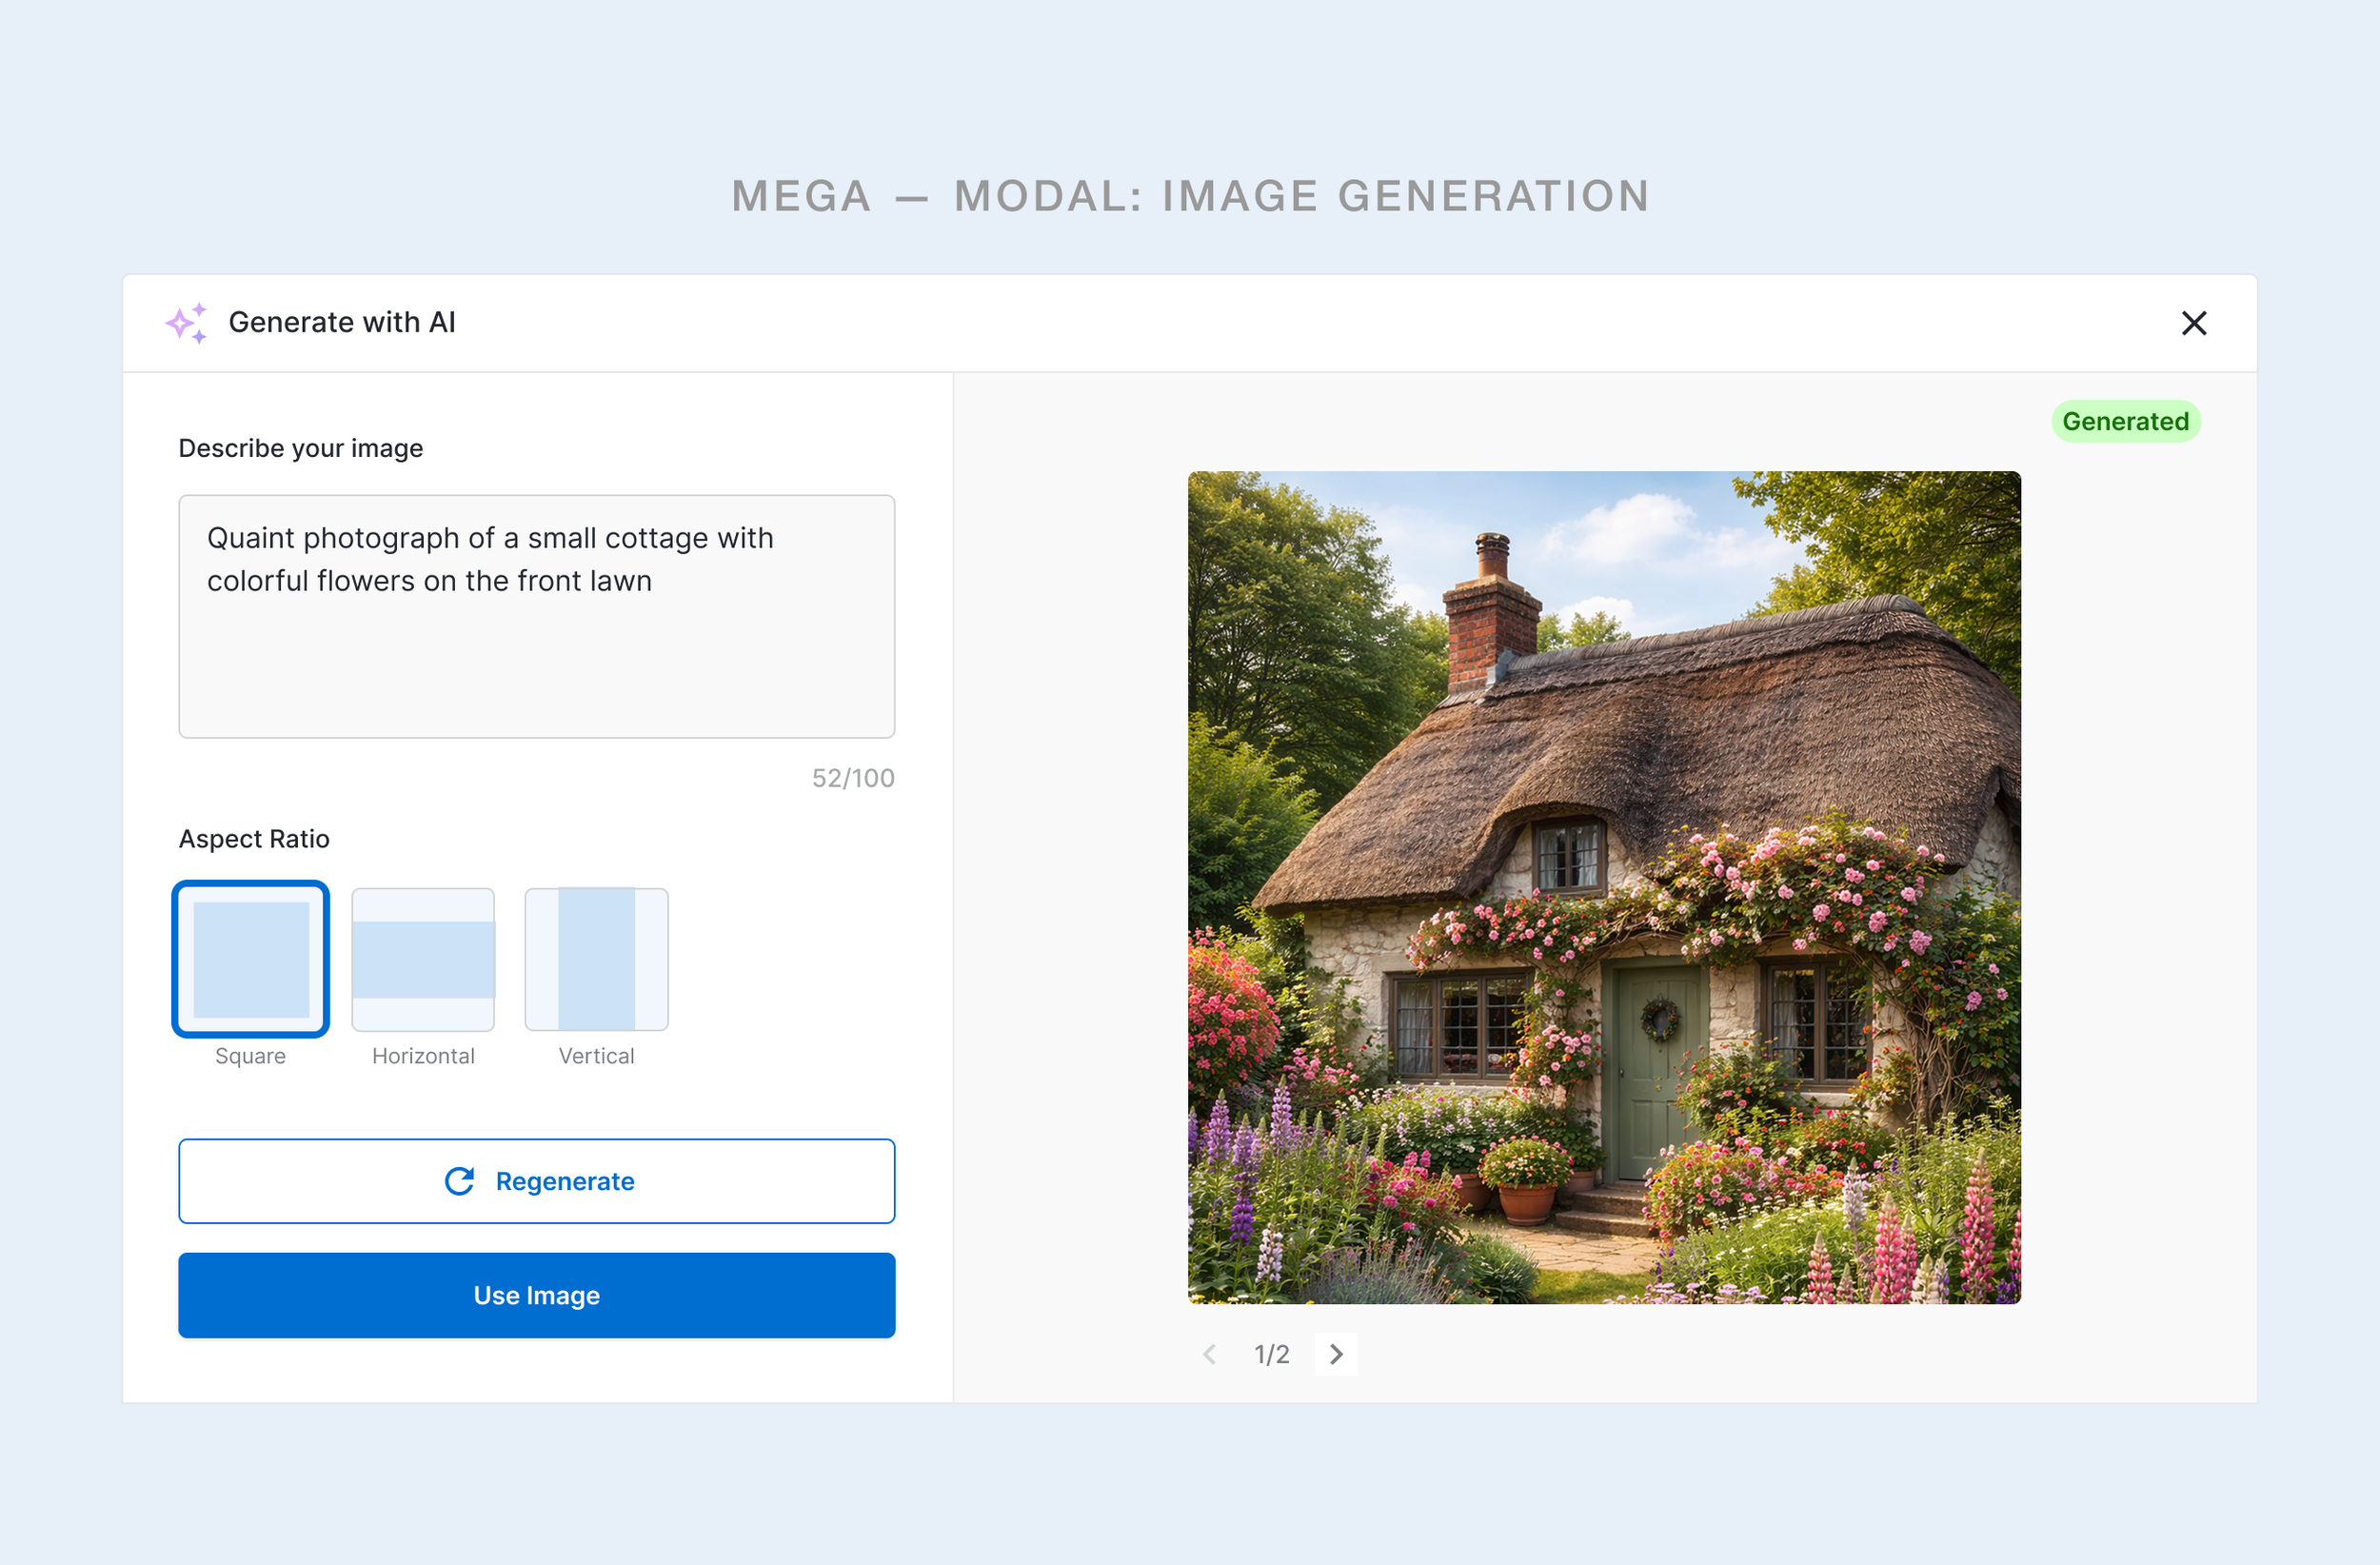2380x1565 pixels.
Task: Go to the next generated image
Action: [x=1336, y=1354]
